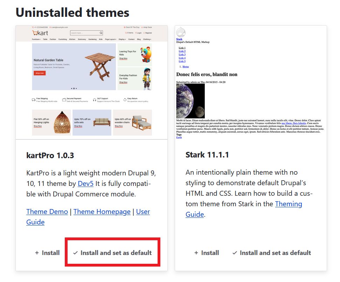Image resolution: width=340 pixels, height=282 pixels.
Task: Click the 24/7 Support headphones icon
Action: coord(95,100)
